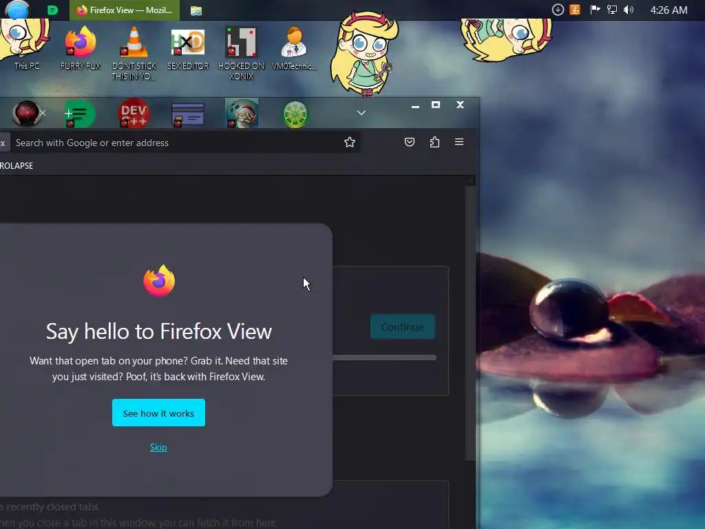Launch the SEX EDITOR HxD shortcut
Viewport: 705px width, 529px height.
click(x=188, y=49)
